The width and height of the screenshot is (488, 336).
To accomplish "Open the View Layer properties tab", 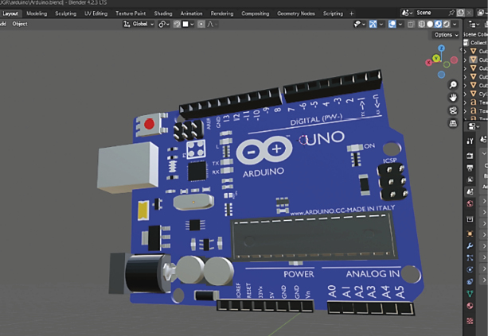I will pyautogui.click(x=470, y=180).
